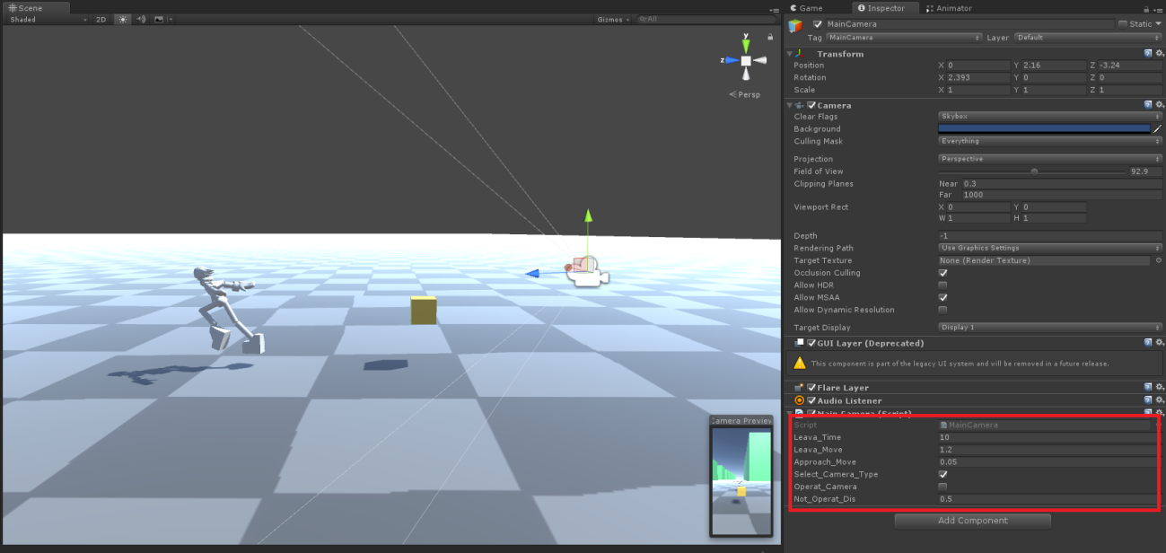Enable the Static checkbox
Screen dimensions: 1166x553
click(1123, 24)
